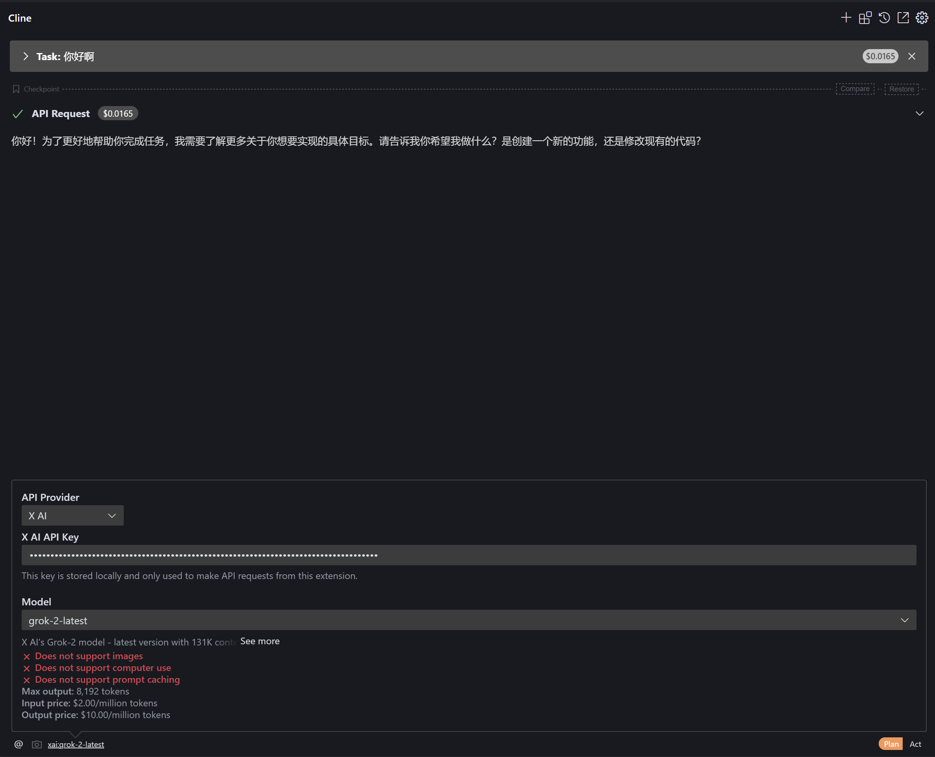Open Cline settings gear icon
Viewport: 935px width, 757px height.
[x=922, y=18]
